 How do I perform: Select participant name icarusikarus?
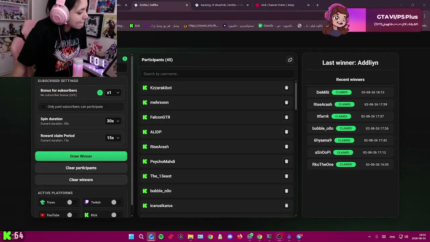tap(161, 206)
